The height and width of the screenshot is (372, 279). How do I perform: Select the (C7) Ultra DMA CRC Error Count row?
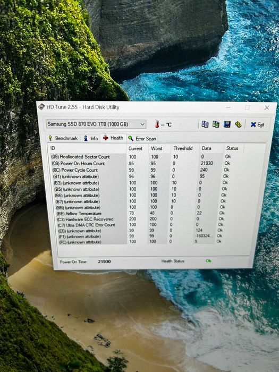point(141,224)
